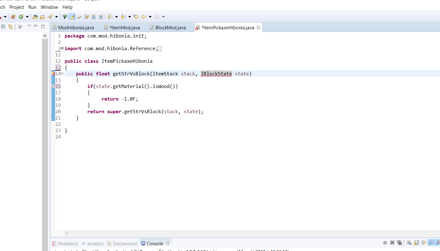440x251 pixels.
Task: Click the Quick Access play-bubble icon
Action: 65,17
